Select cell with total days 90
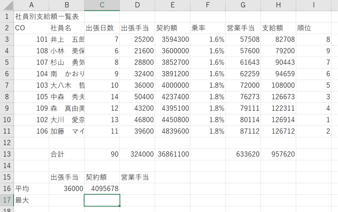The width and height of the screenshot is (338, 212). 102,154
